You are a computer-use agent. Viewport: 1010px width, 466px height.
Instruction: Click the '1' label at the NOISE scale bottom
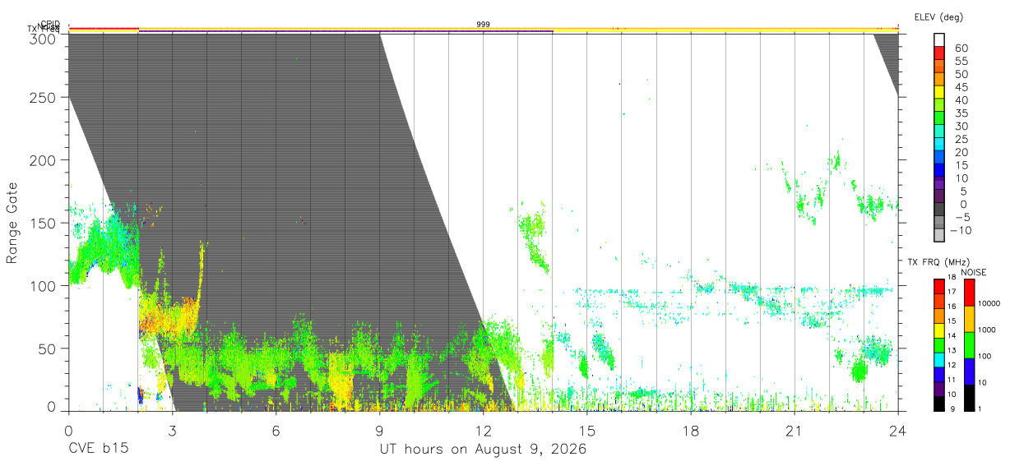pos(980,408)
